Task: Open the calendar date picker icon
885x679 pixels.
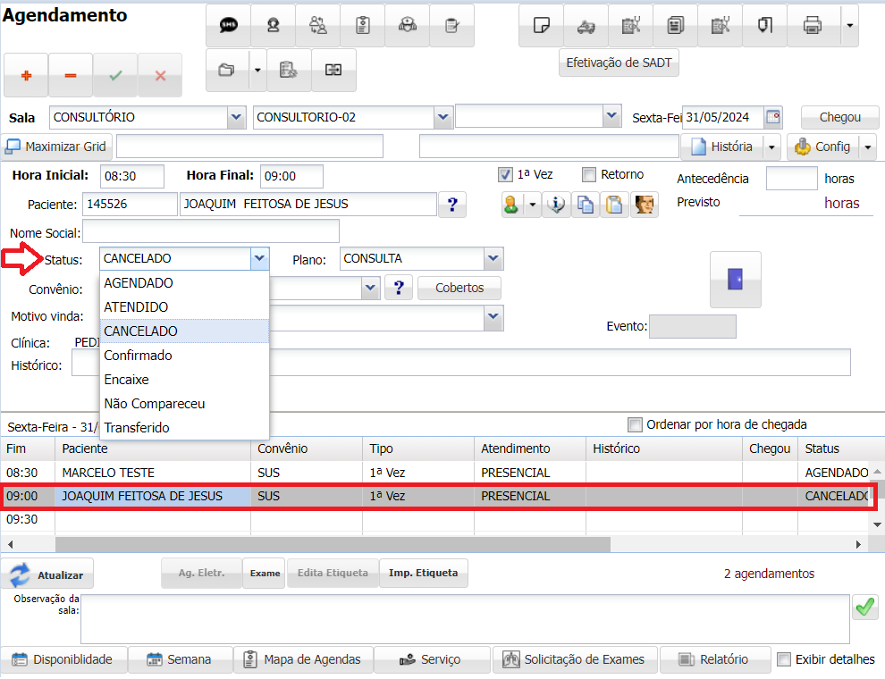Action: pos(773,117)
